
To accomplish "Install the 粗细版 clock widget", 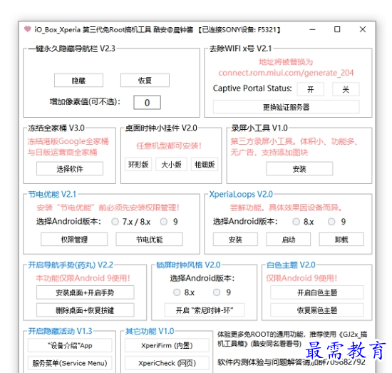I will click(205, 164).
